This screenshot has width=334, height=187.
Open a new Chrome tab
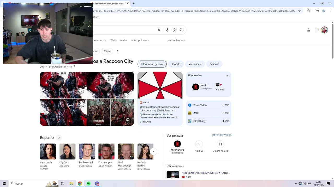134,4
